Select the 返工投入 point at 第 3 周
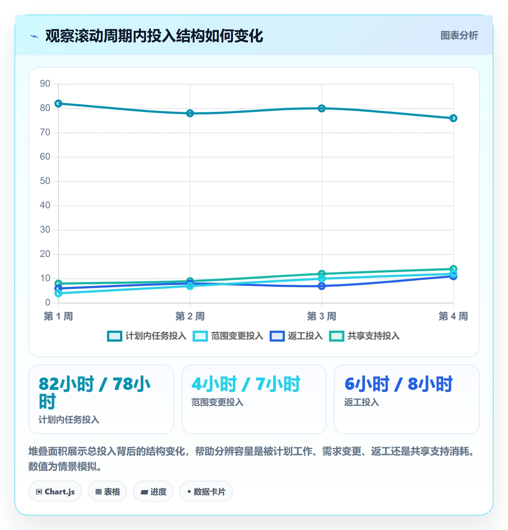The width and height of the screenshot is (508, 530). click(322, 286)
